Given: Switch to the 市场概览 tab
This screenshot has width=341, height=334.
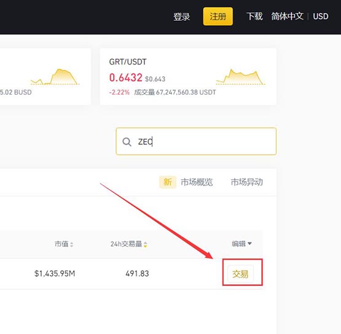Looking at the screenshot, I should 197,182.
